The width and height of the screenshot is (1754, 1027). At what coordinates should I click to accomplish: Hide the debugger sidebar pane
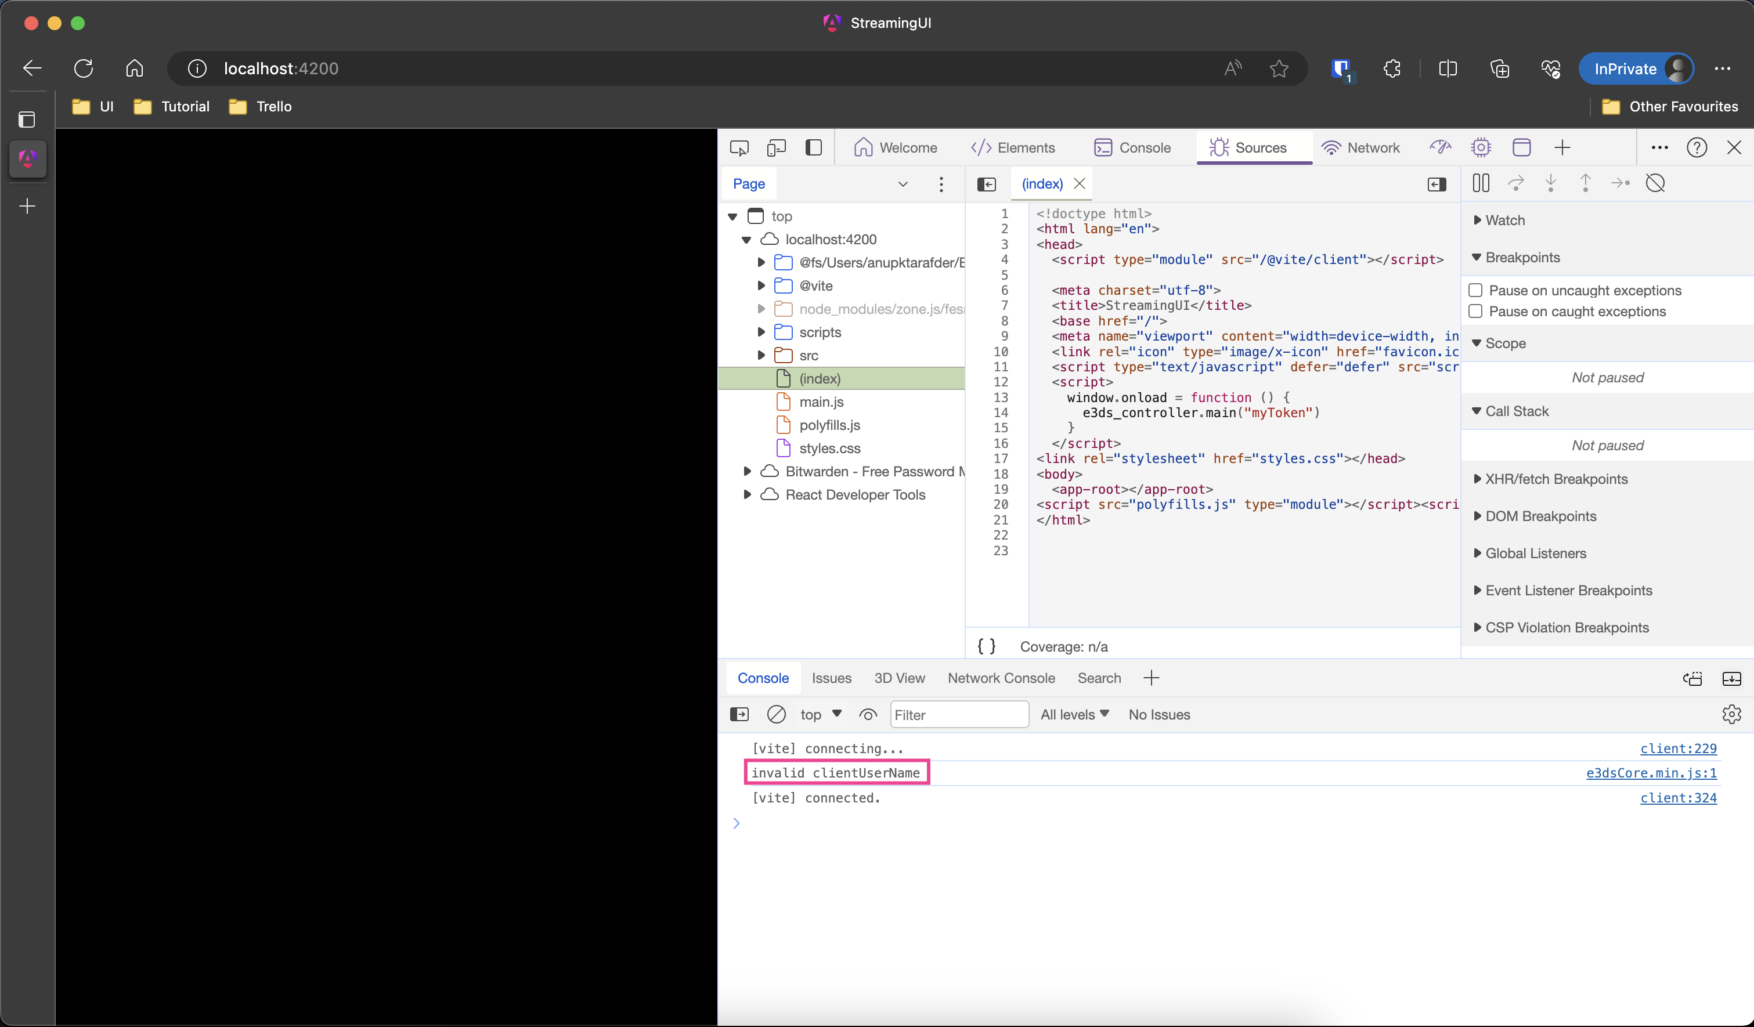(1437, 185)
